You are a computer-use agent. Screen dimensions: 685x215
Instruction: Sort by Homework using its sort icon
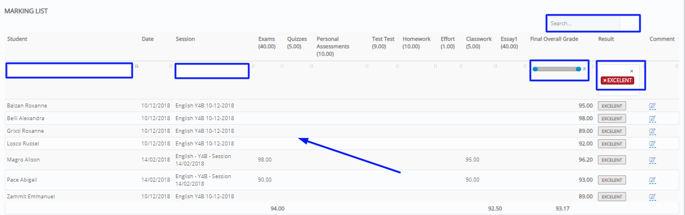(x=436, y=66)
